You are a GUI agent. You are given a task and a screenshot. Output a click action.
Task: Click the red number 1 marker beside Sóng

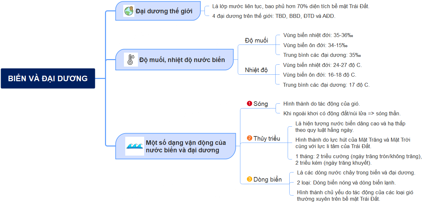coord(249,104)
